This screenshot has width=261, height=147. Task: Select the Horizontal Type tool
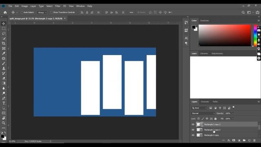tap(4, 103)
